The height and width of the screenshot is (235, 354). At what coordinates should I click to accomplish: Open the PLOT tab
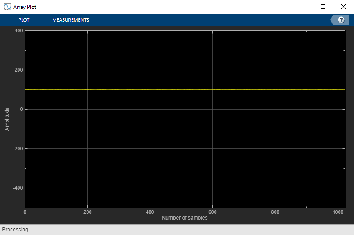[24, 20]
